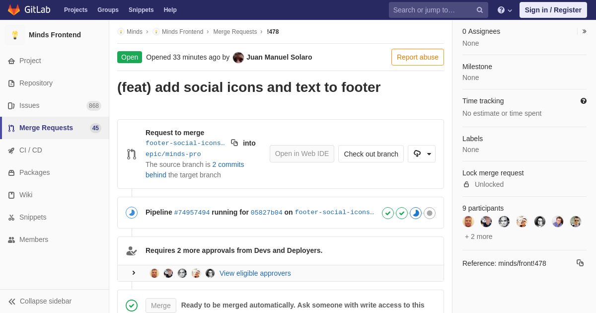The height and width of the screenshot is (313, 596).
Task: Click Merge Requests breadcrumb link
Action: click(x=235, y=32)
